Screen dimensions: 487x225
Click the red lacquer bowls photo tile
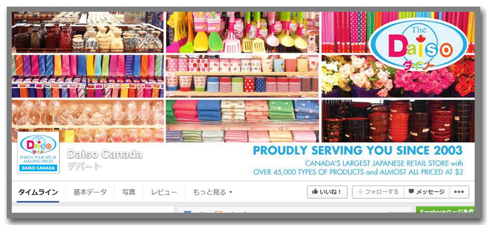click(x=398, y=121)
